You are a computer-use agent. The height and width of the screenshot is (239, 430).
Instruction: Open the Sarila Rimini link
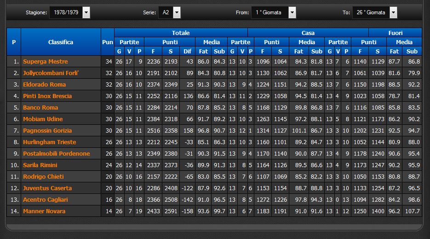pyautogui.click(x=41, y=165)
